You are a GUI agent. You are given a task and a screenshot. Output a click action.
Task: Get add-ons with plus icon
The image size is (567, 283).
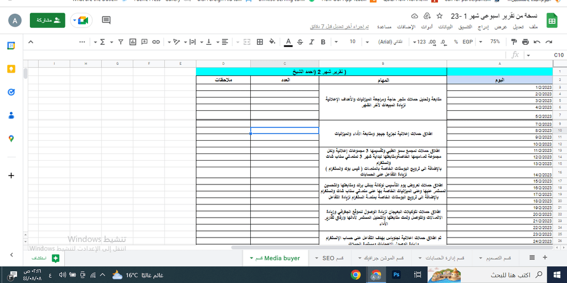coord(11,176)
